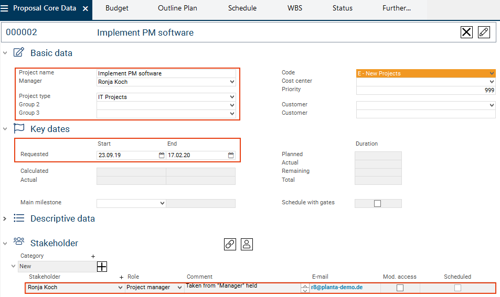Open the link icon in Stakeholder section
The width and height of the screenshot is (500, 297).
[x=230, y=244]
